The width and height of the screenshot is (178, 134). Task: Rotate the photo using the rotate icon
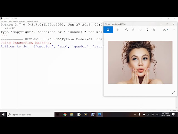tap(147, 30)
